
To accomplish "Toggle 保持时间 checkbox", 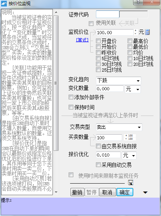I will tap(71, 107).
